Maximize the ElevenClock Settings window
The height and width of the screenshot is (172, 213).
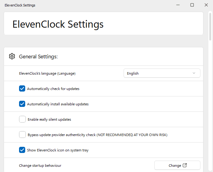click(x=192, y=5)
